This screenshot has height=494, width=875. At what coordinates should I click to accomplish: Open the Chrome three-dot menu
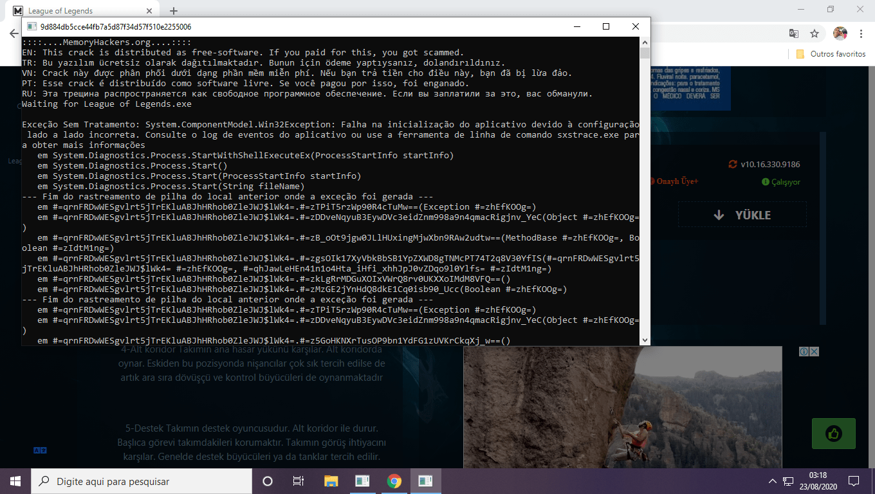[x=860, y=33]
